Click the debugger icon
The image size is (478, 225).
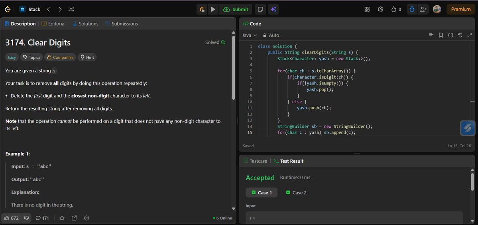(202, 10)
